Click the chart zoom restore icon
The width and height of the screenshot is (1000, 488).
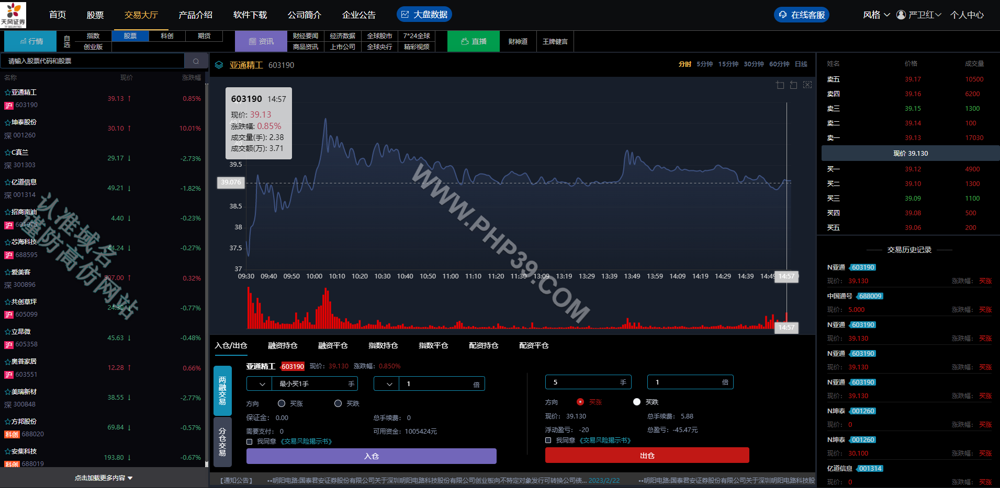tap(794, 85)
